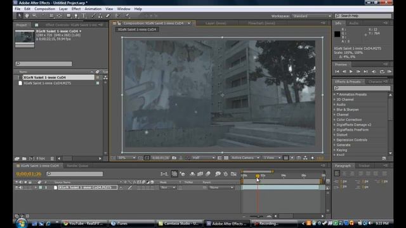
Task: Select the Pen tool
Action: click(x=76, y=16)
